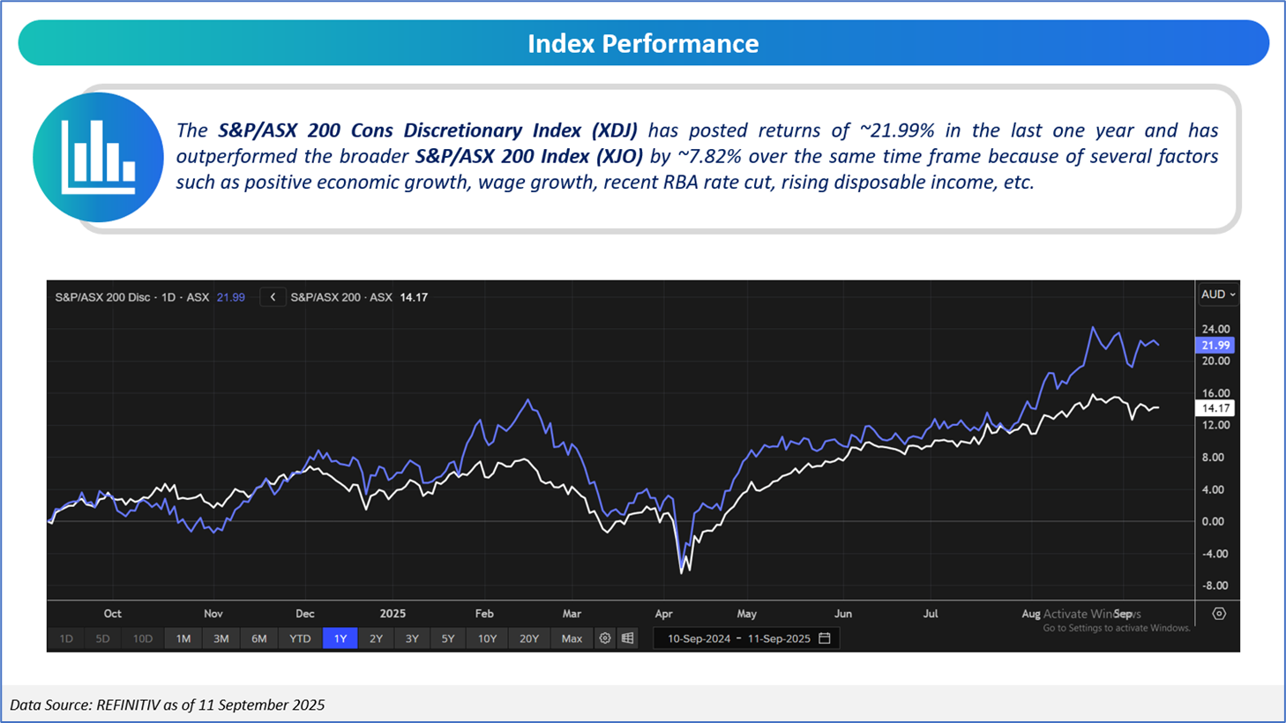Viewport: 1286px width, 723px height.
Task: Click the Data Source REFINITIV footer text
Action: [x=167, y=704]
